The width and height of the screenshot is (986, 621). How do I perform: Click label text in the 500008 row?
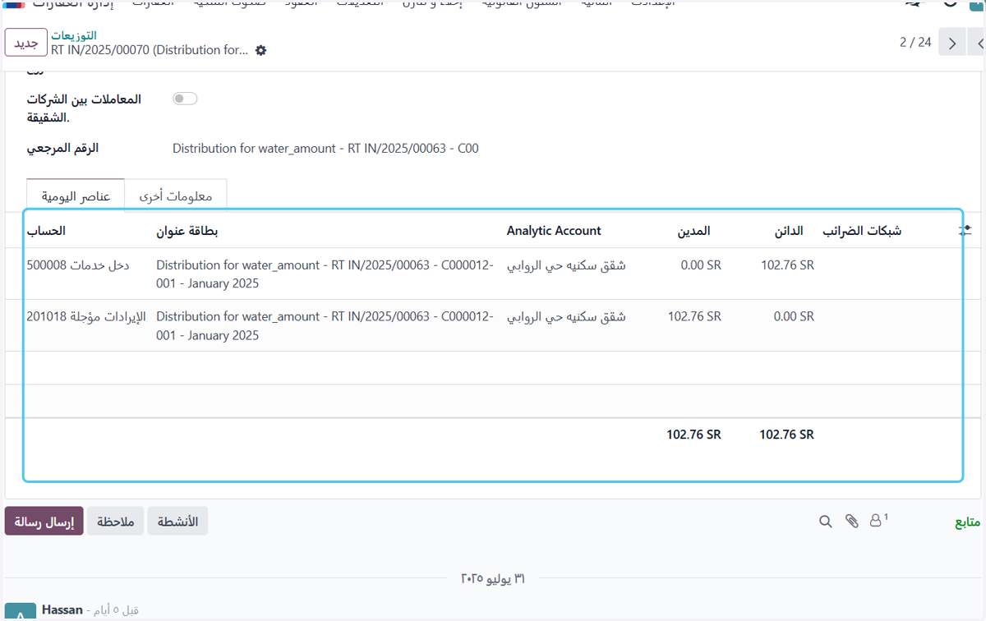pos(325,274)
